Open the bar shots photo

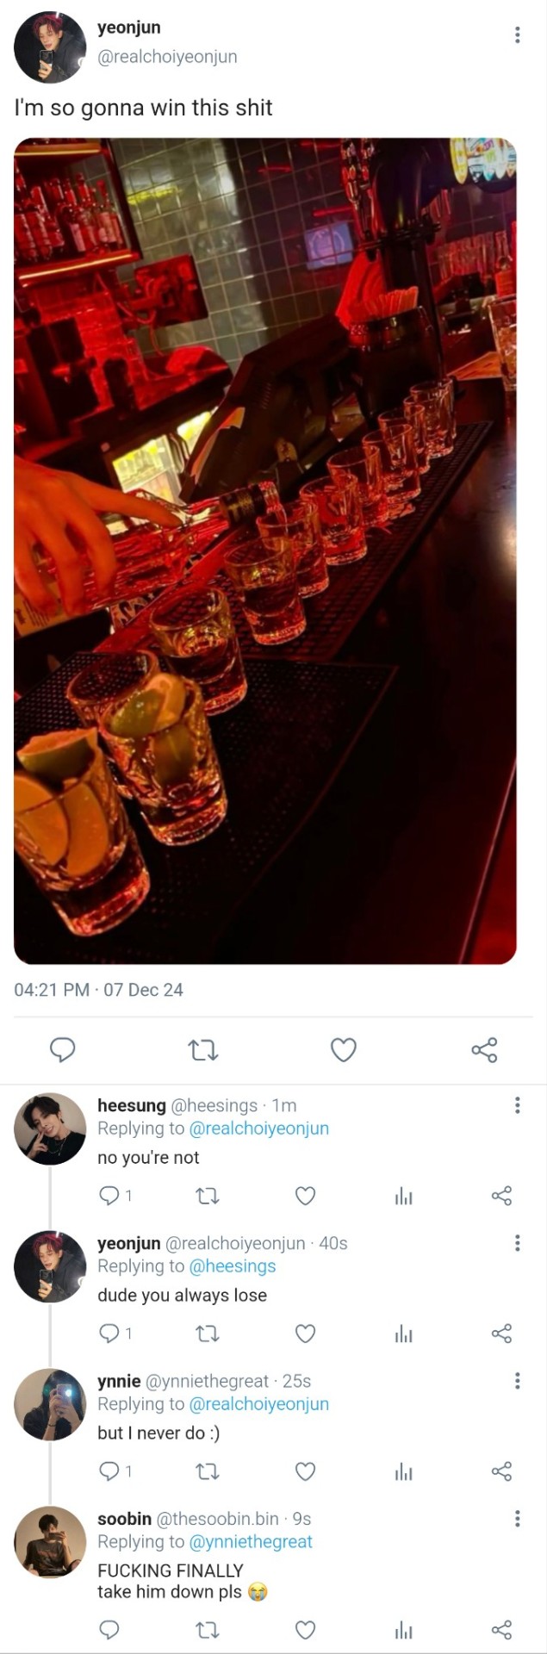pos(265,550)
